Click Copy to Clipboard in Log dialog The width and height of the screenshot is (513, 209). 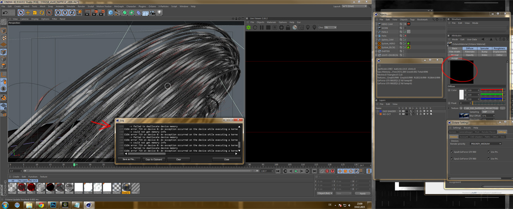(x=154, y=159)
